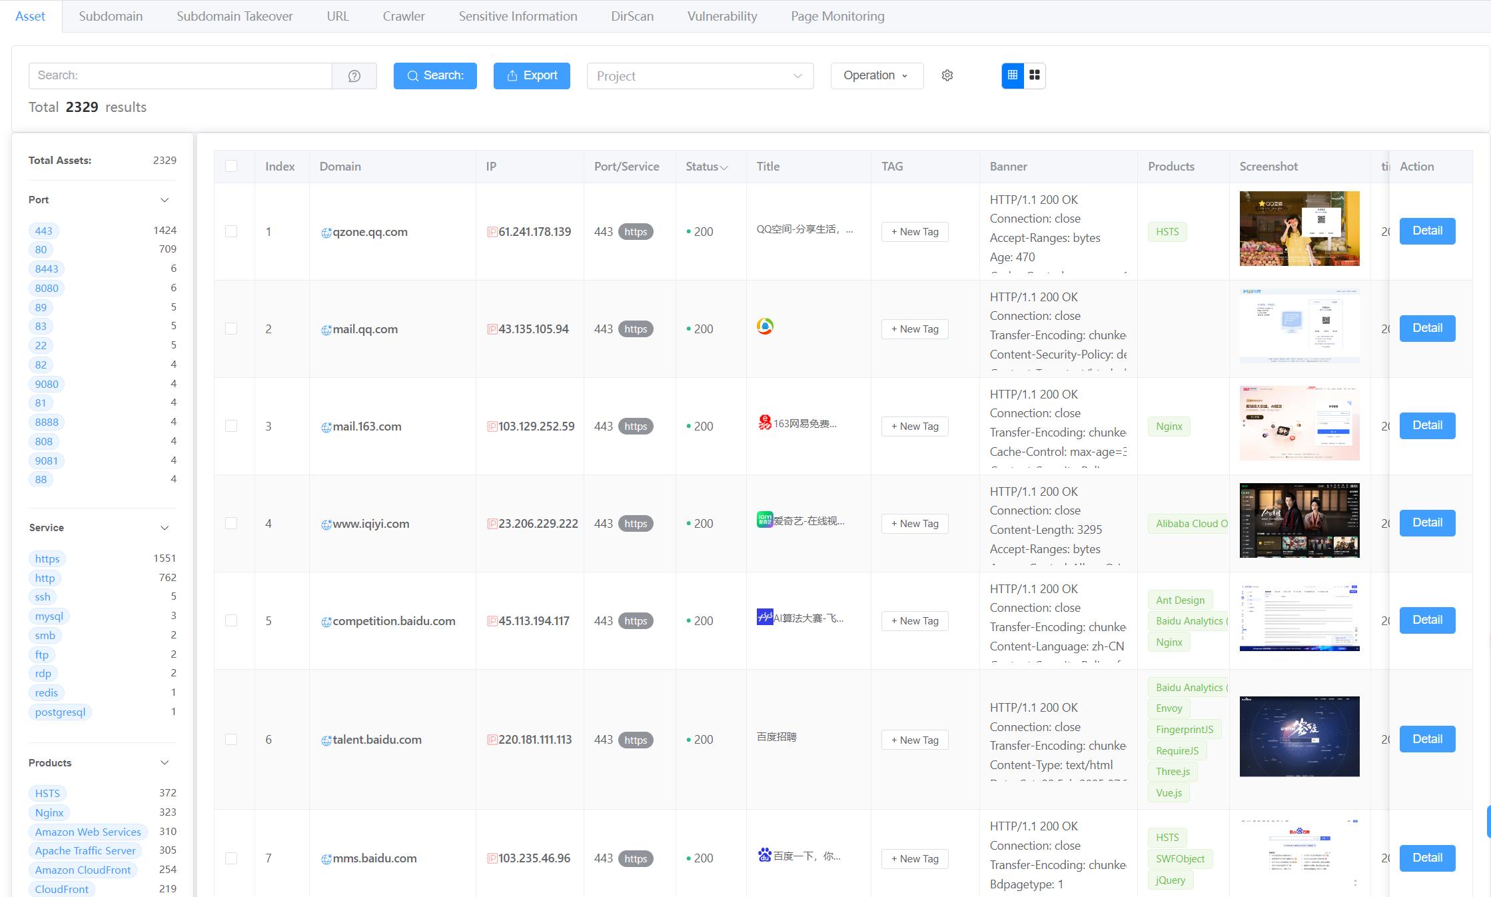Switch to card grid view icon
This screenshot has width=1491, height=897.
1035,75
